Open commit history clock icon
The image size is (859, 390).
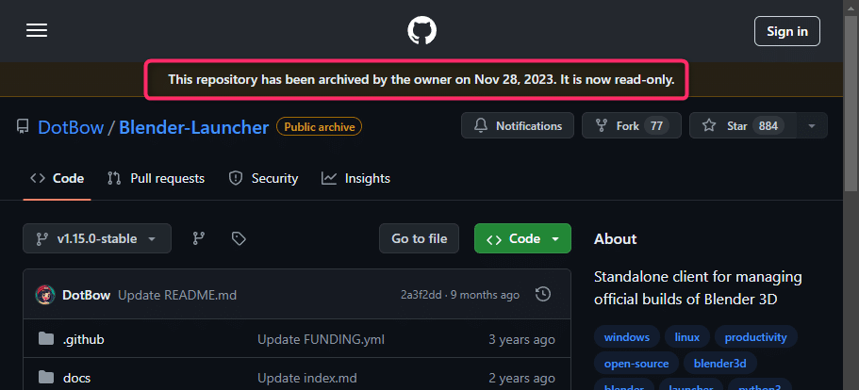pos(543,295)
